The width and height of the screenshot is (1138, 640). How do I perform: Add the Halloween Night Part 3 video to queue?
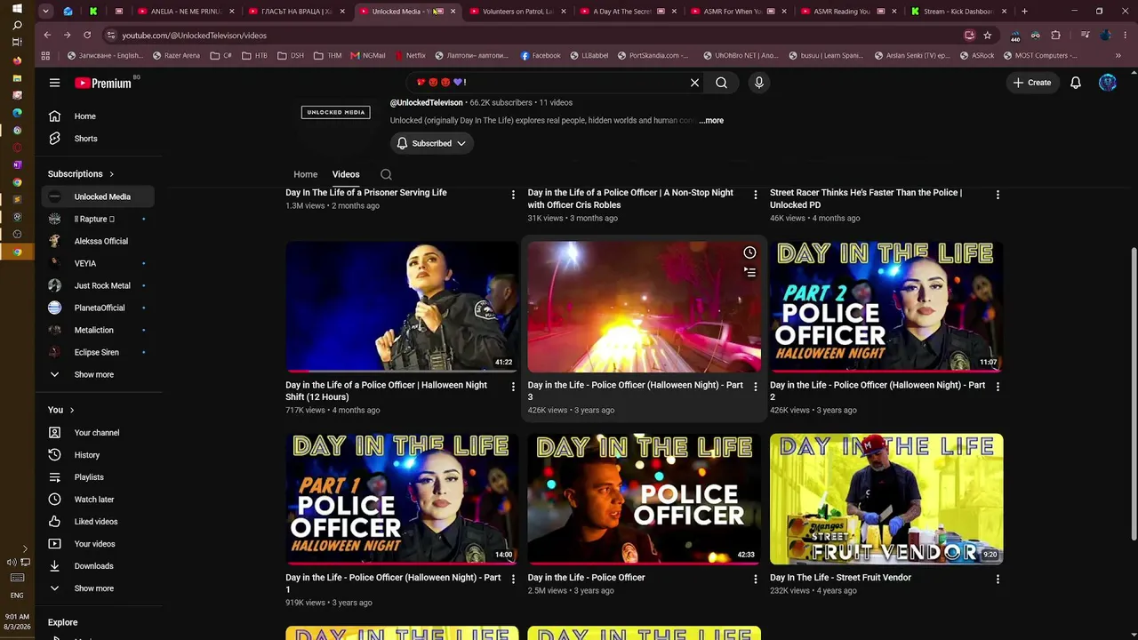(x=749, y=272)
